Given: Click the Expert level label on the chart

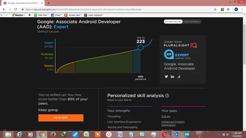Looking at the screenshot, I should pyautogui.click(x=49, y=43).
